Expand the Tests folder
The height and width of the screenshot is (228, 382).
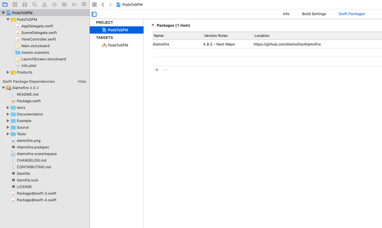coord(8,134)
